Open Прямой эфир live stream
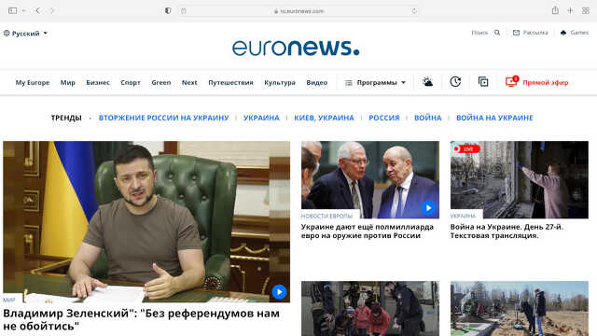The width and height of the screenshot is (597, 336). (x=545, y=83)
